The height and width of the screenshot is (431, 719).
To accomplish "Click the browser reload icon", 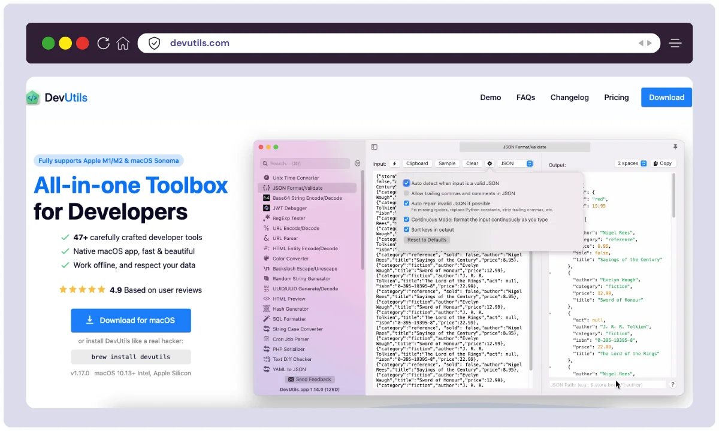I will tap(103, 43).
